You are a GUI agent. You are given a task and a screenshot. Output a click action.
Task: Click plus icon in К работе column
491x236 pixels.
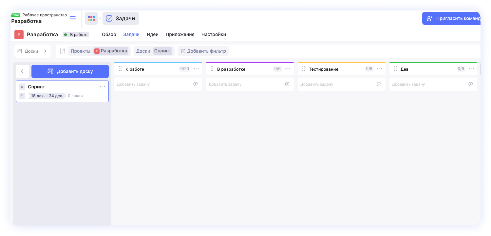pos(196,84)
